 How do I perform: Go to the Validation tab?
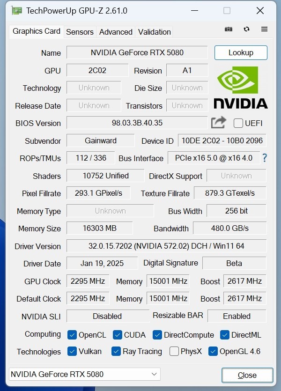[x=154, y=32]
